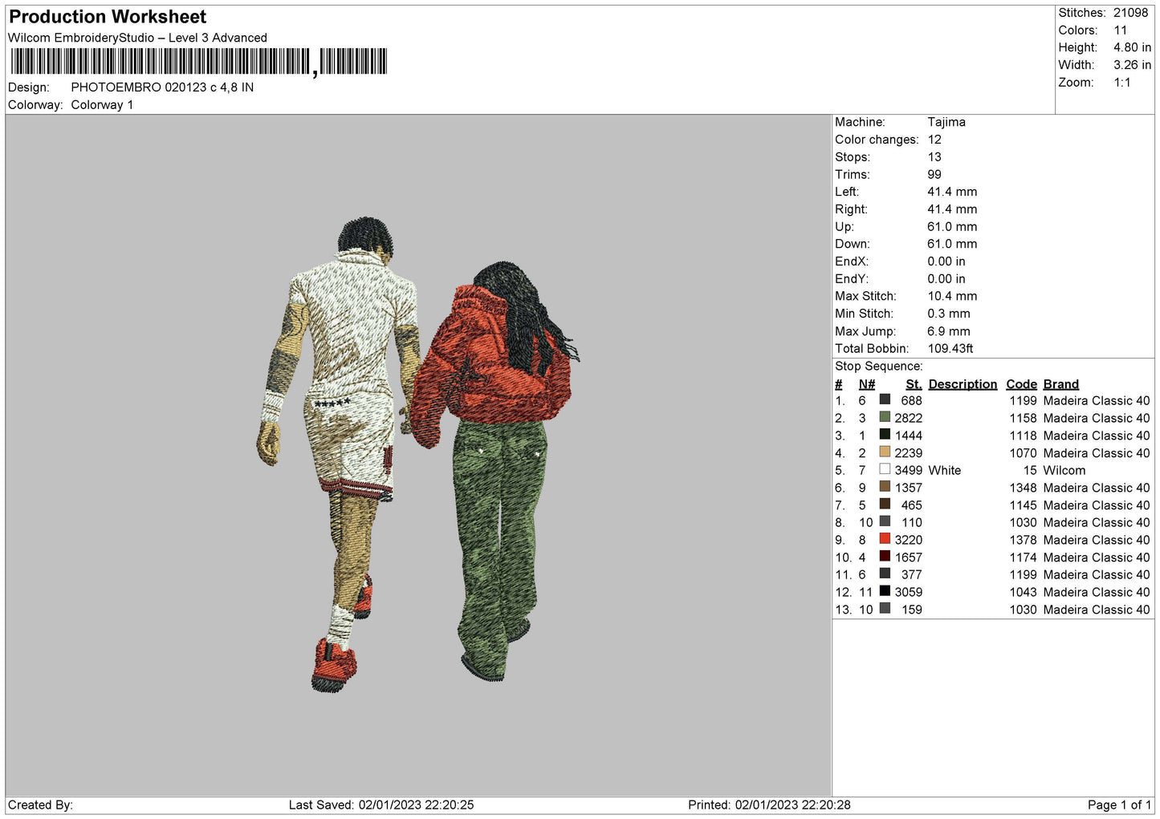Click the gray swatch in stop row 8

tap(885, 521)
